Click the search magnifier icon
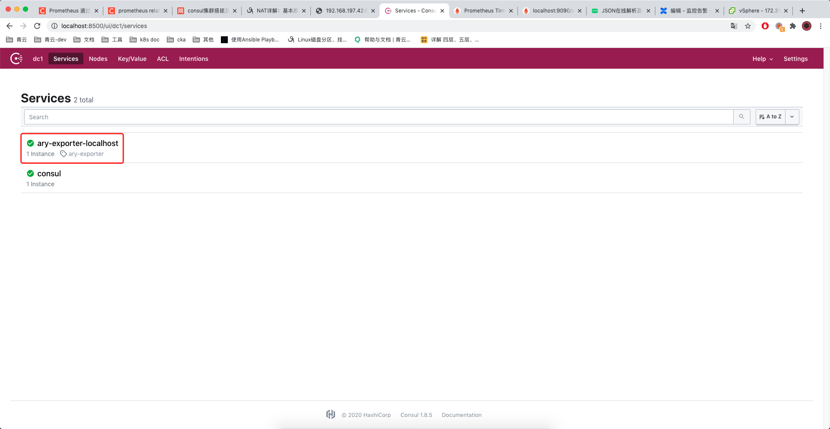 coord(741,117)
